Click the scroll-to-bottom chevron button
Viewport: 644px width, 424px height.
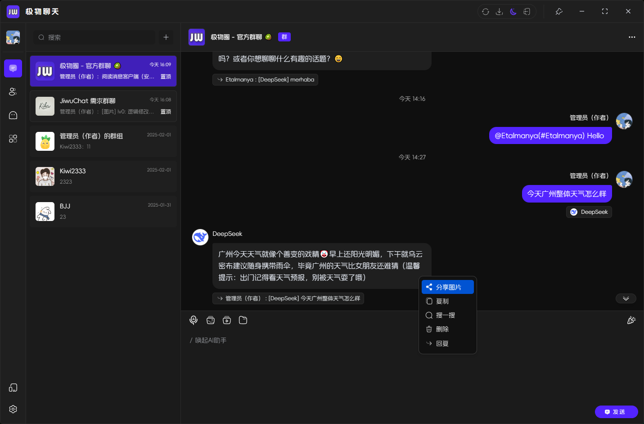tap(626, 298)
